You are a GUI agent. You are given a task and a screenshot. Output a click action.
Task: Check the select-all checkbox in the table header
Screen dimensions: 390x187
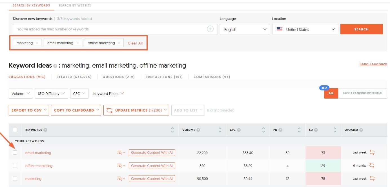pos(15,130)
